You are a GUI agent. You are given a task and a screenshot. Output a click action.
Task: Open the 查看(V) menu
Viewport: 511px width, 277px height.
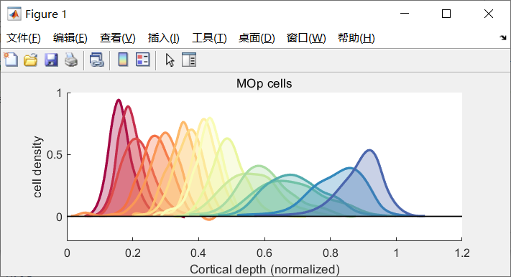click(x=118, y=38)
